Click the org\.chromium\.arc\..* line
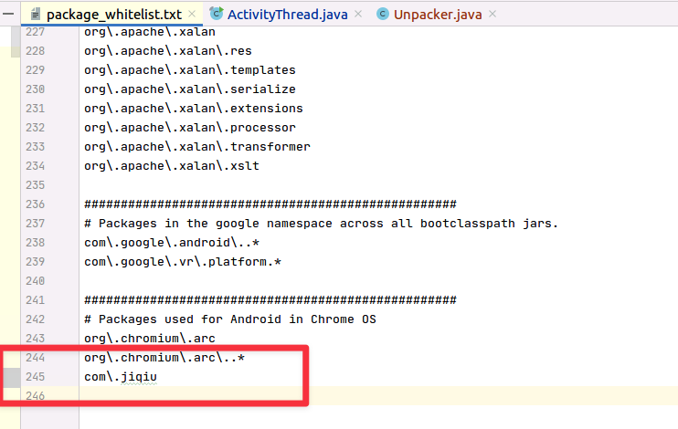The height and width of the screenshot is (429, 678). (x=164, y=358)
